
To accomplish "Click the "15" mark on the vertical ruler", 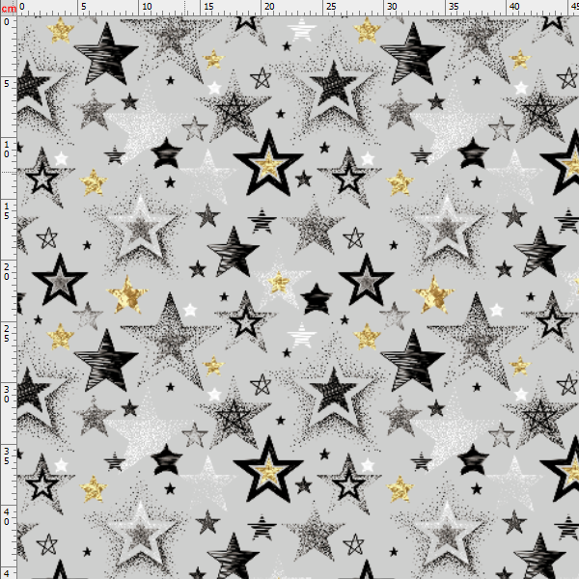I will tap(7, 210).
